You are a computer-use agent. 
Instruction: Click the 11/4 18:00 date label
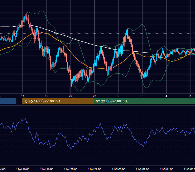pyautogui.click(x=47, y=169)
